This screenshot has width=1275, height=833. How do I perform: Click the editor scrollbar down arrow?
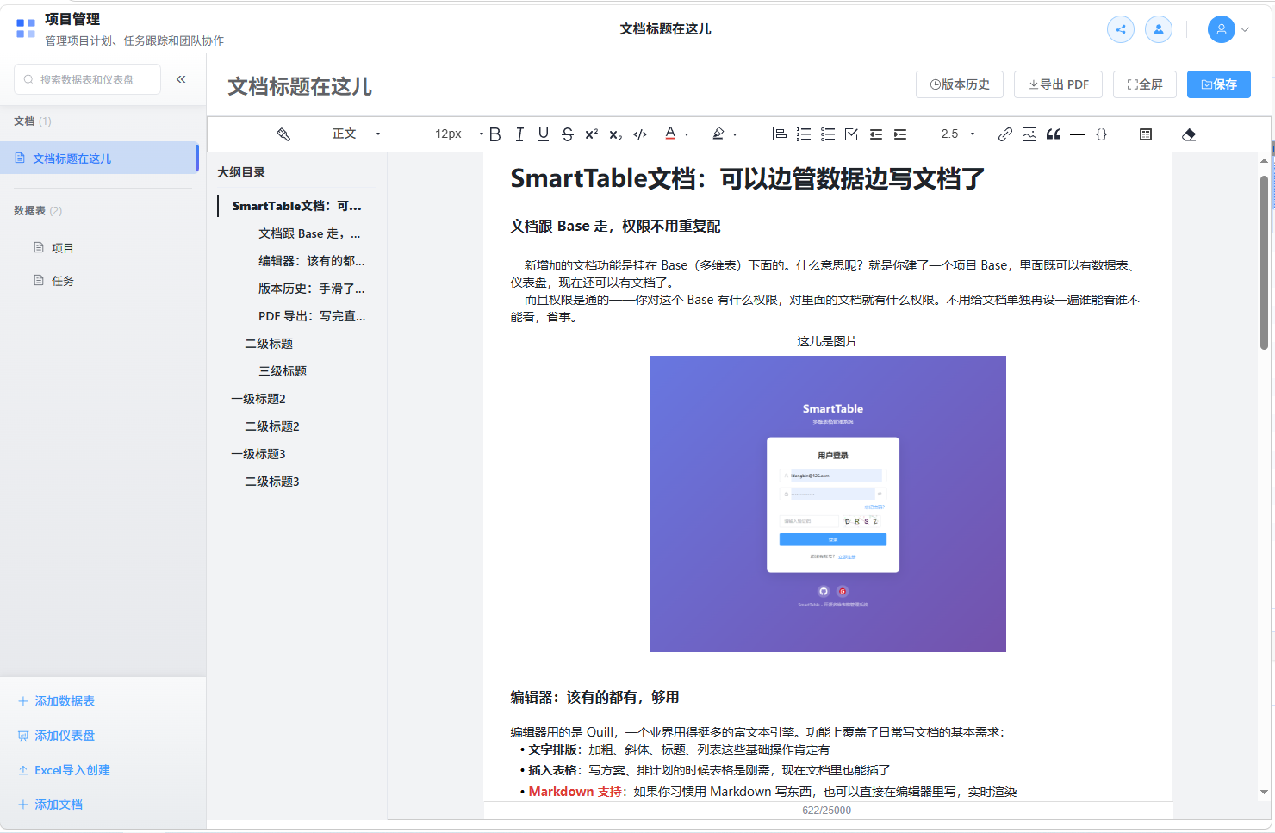tap(1264, 792)
